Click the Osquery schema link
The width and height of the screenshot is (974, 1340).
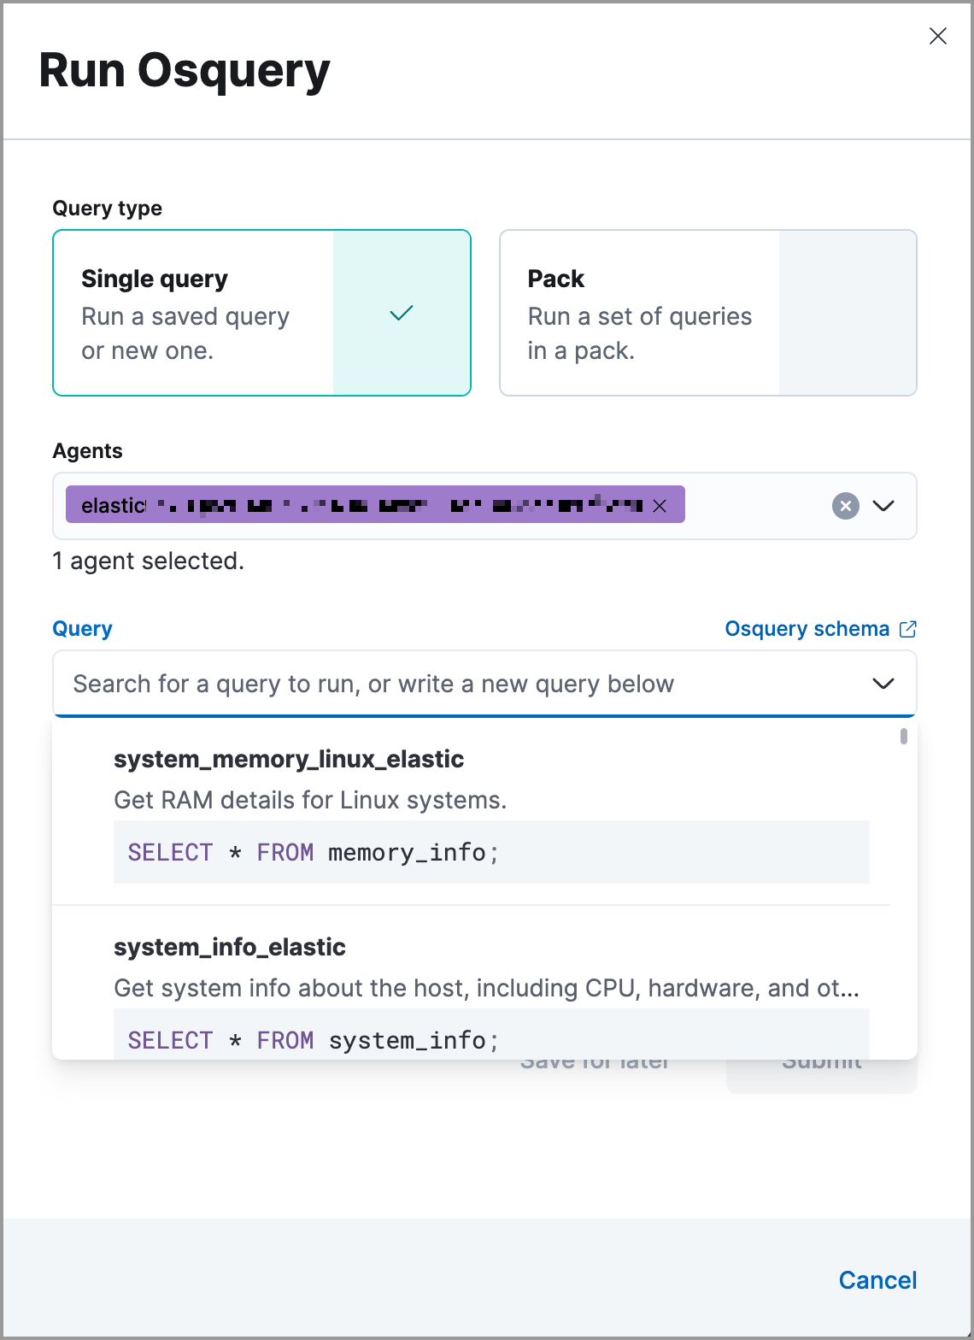(807, 628)
